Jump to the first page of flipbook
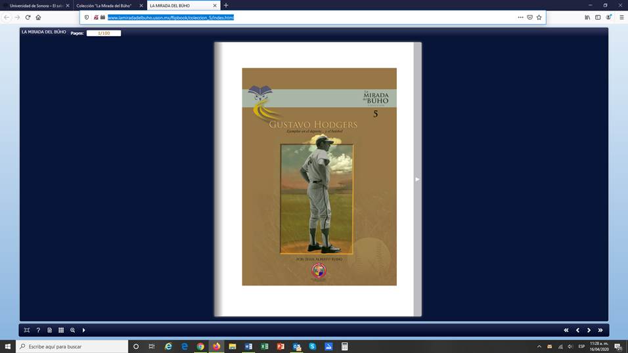 (566, 330)
